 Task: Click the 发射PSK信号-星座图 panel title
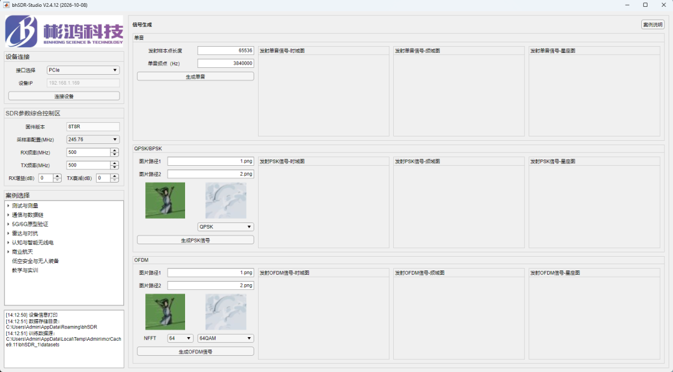coord(552,161)
